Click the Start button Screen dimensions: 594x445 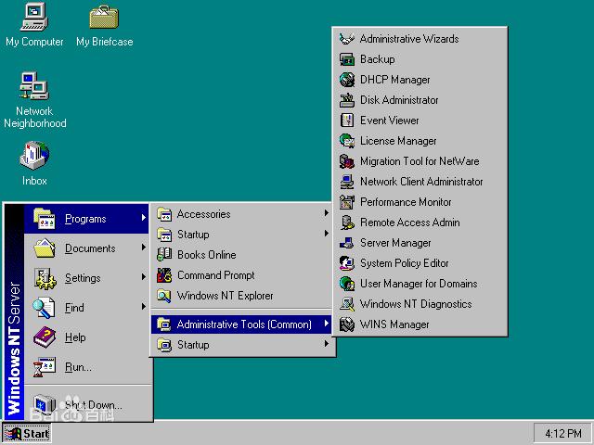tap(27, 434)
